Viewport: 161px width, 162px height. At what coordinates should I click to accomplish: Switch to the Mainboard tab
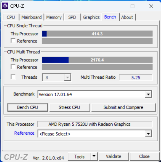pyautogui.click(x=32, y=17)
